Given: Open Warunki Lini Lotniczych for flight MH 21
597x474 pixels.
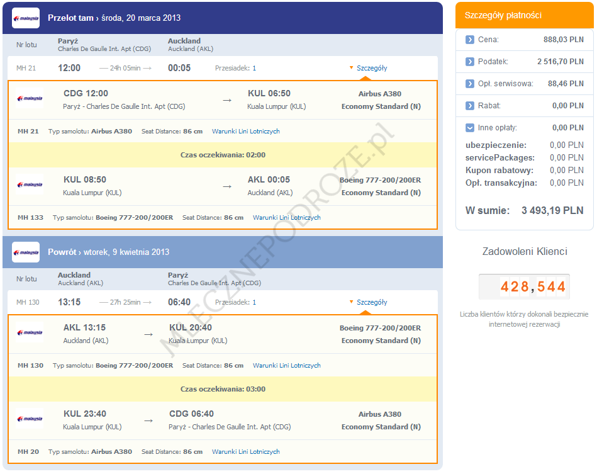Looking at the screenshot, I should (x=245, y=132).
